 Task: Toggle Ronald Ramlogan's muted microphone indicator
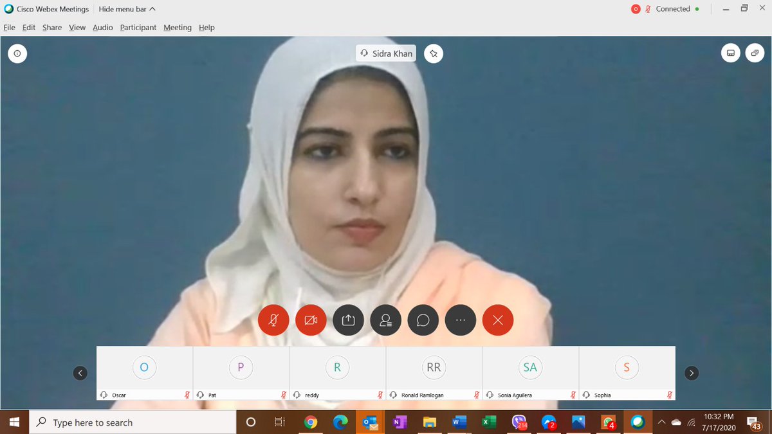pyautogui.click(x=477, y=394)
